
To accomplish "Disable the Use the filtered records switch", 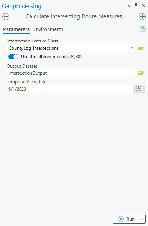I will tap(13, 57).
